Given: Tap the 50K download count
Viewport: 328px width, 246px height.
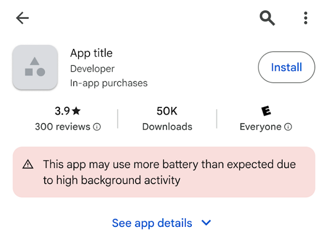Looking at the screenshot, I should pyautogui.click(x=167, y=111).
